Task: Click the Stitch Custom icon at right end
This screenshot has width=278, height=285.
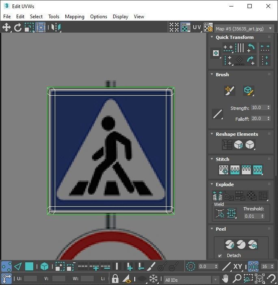Action: coord(258,169)
